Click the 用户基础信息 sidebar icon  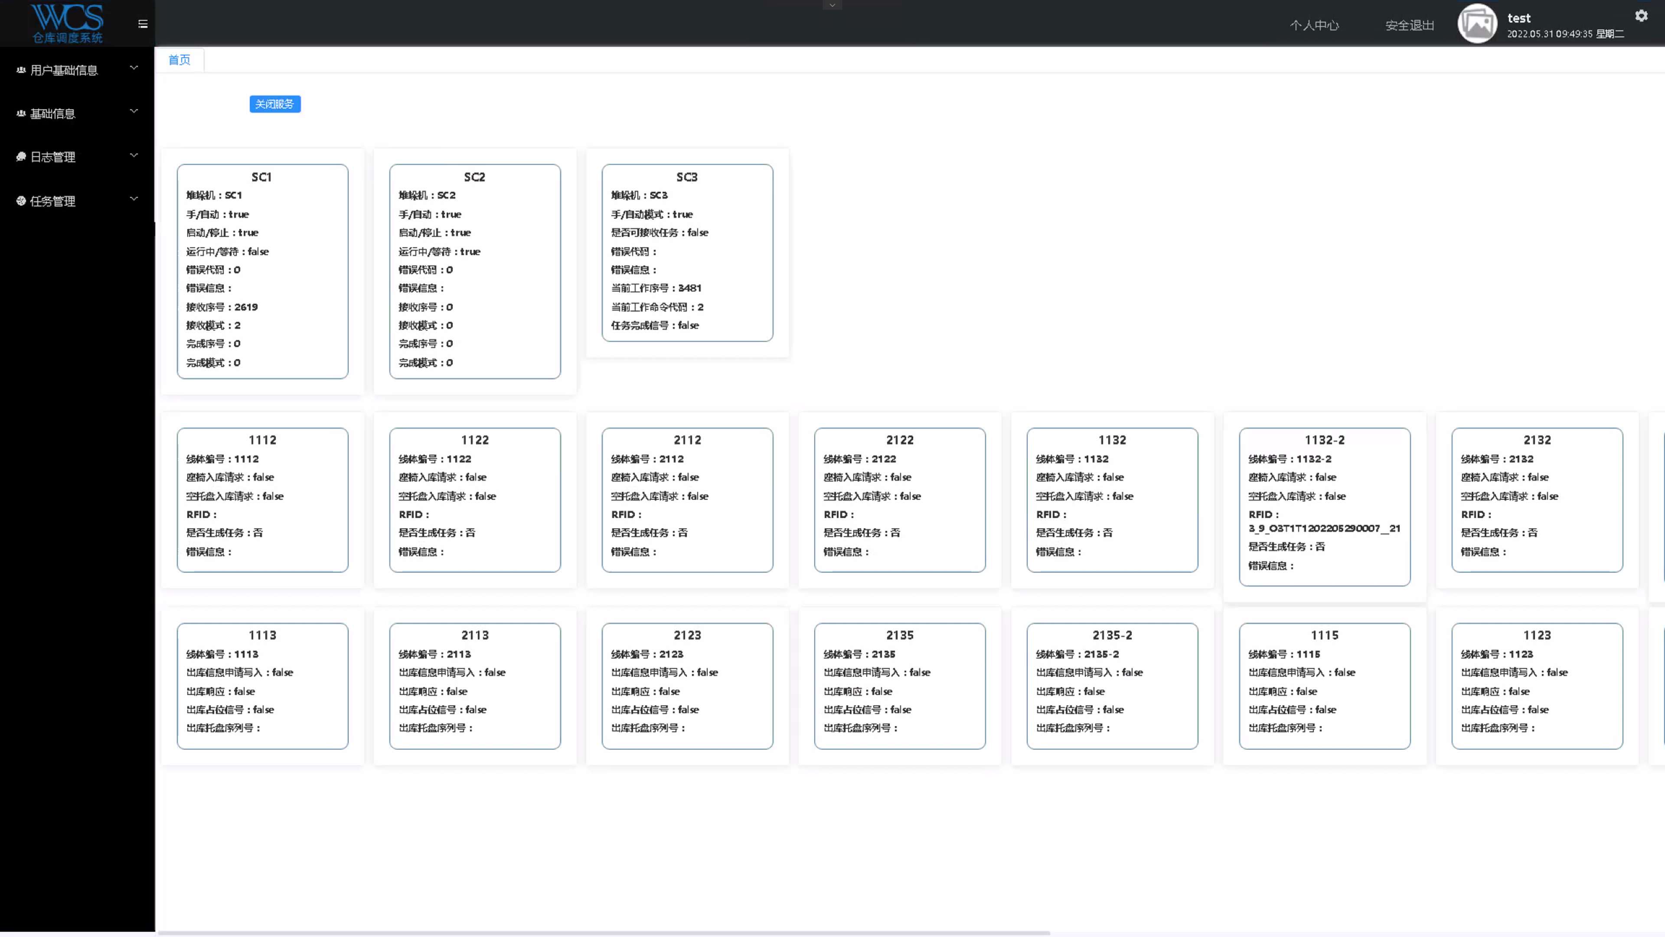[x=21, y=70]
